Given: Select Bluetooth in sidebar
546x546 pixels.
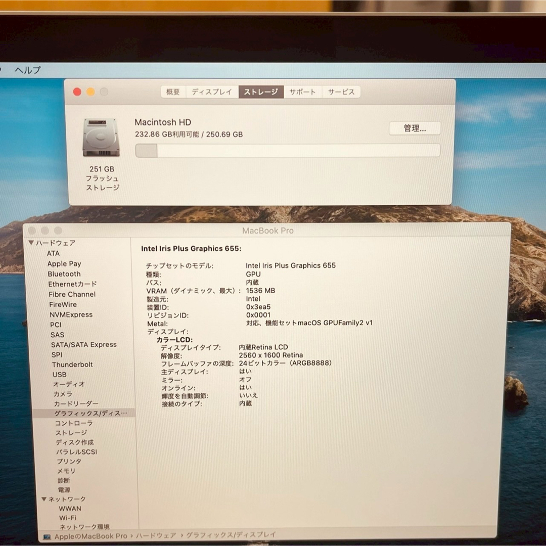Looking at the screenshot, I should (64, 274).
